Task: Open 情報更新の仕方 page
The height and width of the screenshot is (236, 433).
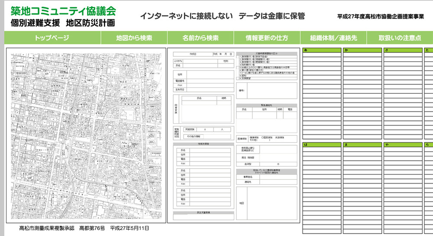Action: click(x=267, y=38)
